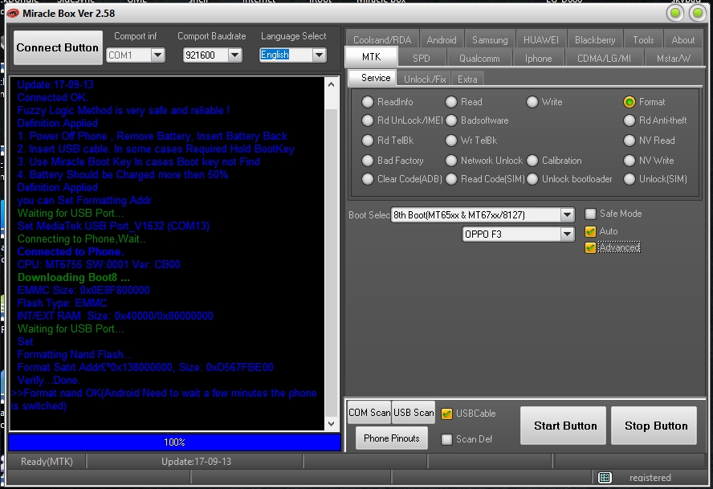
Task: Click the COM Scan button
Action: click(369, 413)
